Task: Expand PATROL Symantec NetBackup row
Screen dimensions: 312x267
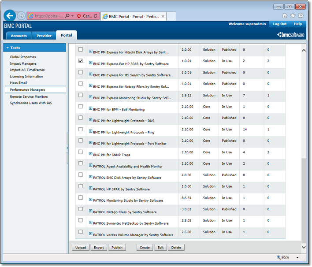Action: click(x=90, y=222)
